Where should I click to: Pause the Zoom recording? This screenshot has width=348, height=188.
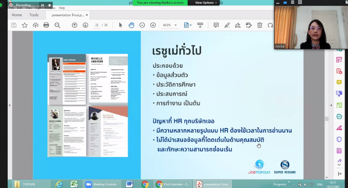click(42, 5)
